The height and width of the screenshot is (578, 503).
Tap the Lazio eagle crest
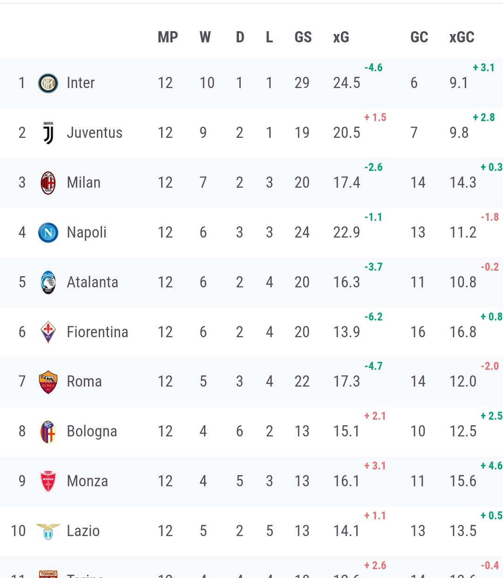point(48,531)
